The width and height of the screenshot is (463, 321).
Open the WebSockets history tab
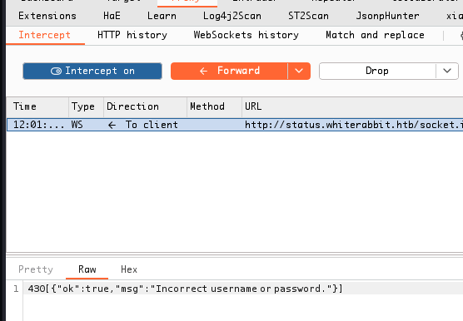coord(246,35)
